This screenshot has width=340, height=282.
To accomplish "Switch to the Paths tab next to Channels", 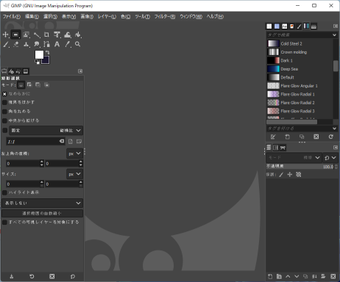I will 283,148.
